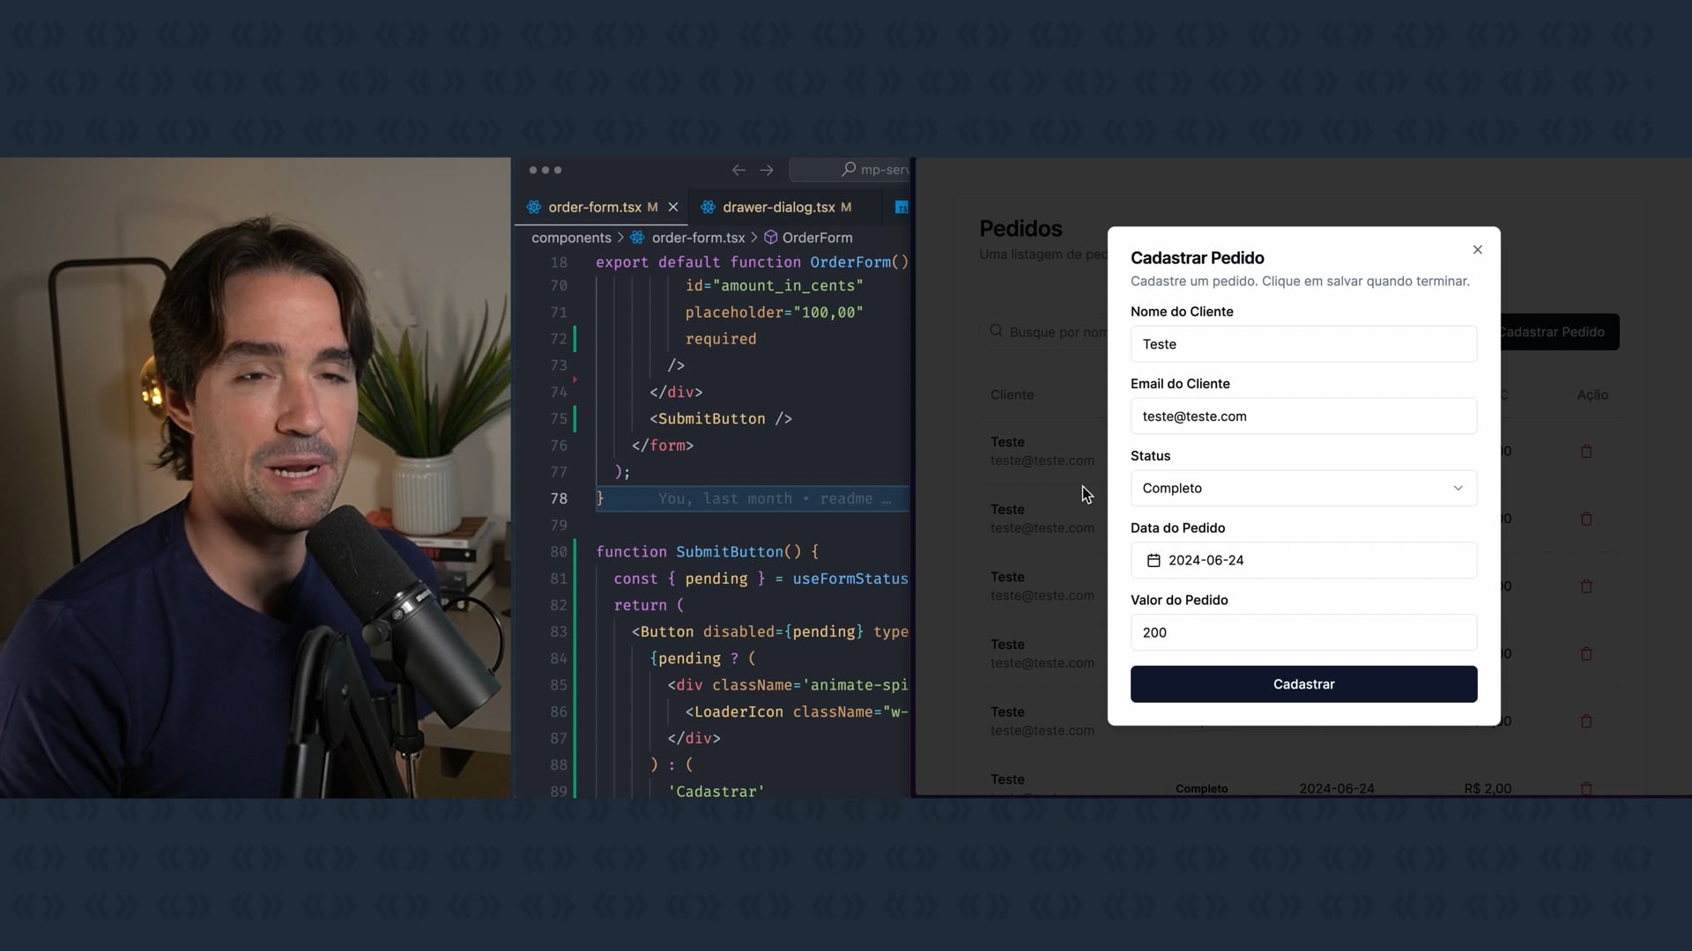Click the forward navigation arrow in editor
The width and height of the screenshot is (1692, 951).
tap(767, 170)
